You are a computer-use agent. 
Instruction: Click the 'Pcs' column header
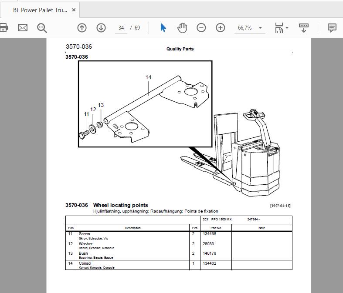(x=195, y=228)
